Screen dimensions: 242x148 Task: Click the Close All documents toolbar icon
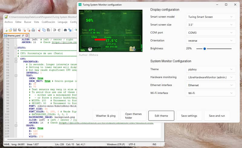[28, 30]
